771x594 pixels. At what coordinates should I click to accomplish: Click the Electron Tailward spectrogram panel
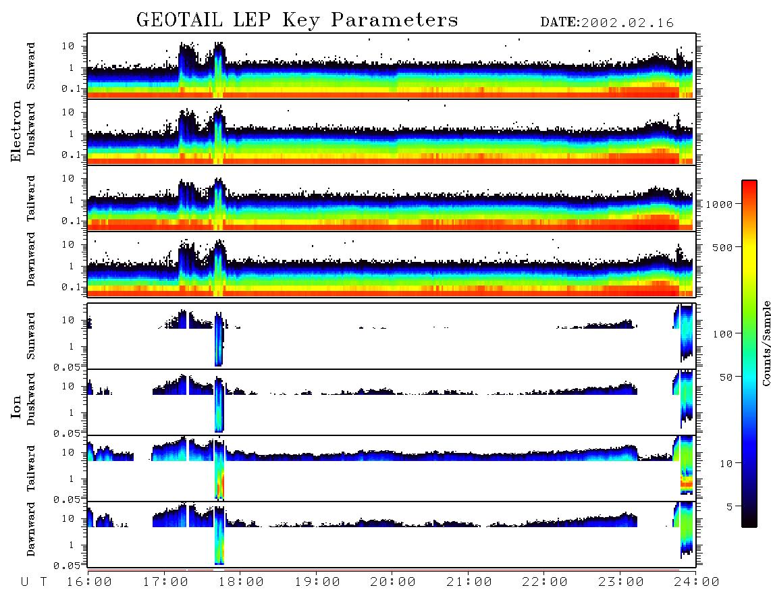(x=392, y=198)
